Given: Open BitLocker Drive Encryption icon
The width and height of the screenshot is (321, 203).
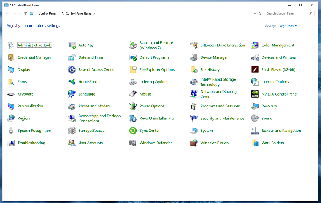Looking at the screenshot, I should (x=194, y=45).
